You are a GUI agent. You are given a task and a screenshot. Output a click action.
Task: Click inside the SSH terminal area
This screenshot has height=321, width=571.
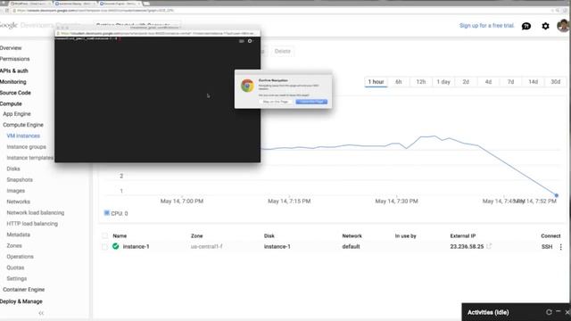[x=157, y=99]
